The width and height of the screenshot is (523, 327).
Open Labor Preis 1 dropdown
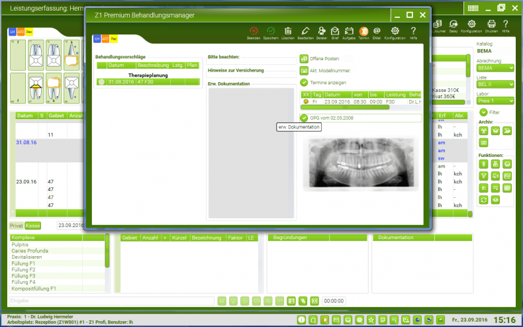(x=495, y=101)
